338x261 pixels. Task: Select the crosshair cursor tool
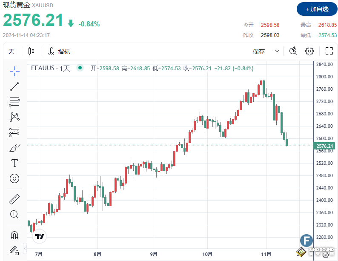click(14, 71)
